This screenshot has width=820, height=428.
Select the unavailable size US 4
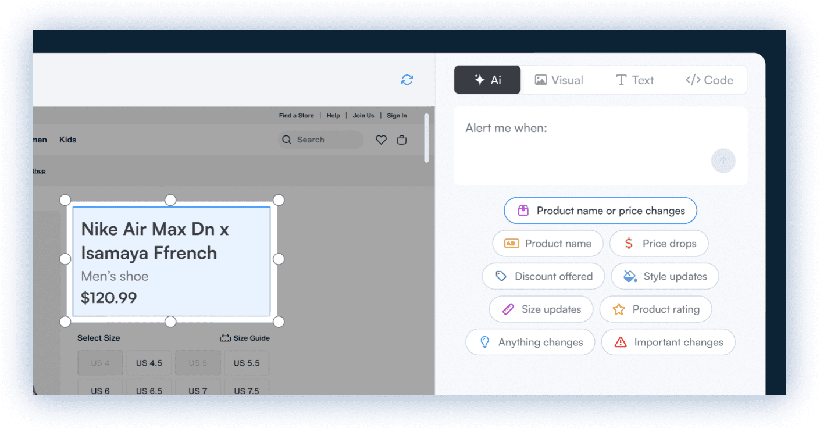[x=100, y=363]
